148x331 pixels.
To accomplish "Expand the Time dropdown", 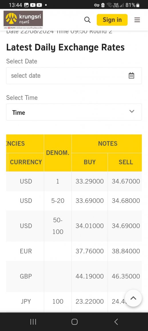I will (74, 112).
